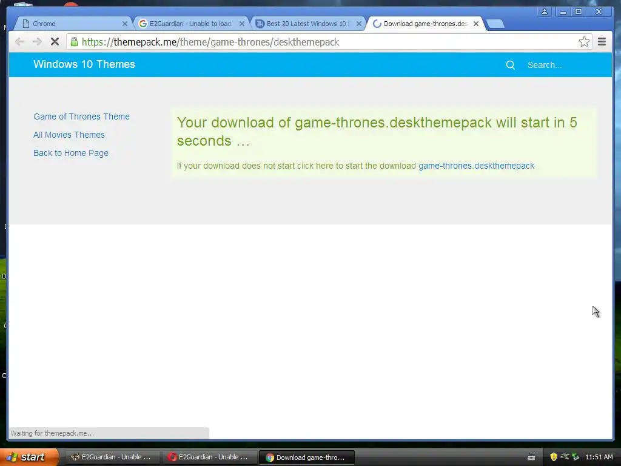The width and height of the screenshot is (621, 466).
Task: Click Waiting for themepack.me status text
Action: 52,433
